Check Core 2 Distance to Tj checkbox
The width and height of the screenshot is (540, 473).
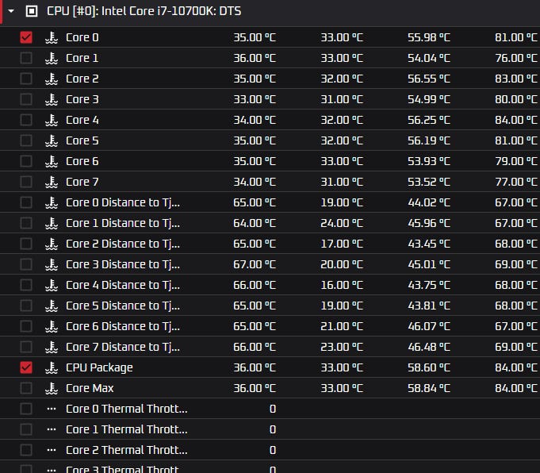click(26, 244)
